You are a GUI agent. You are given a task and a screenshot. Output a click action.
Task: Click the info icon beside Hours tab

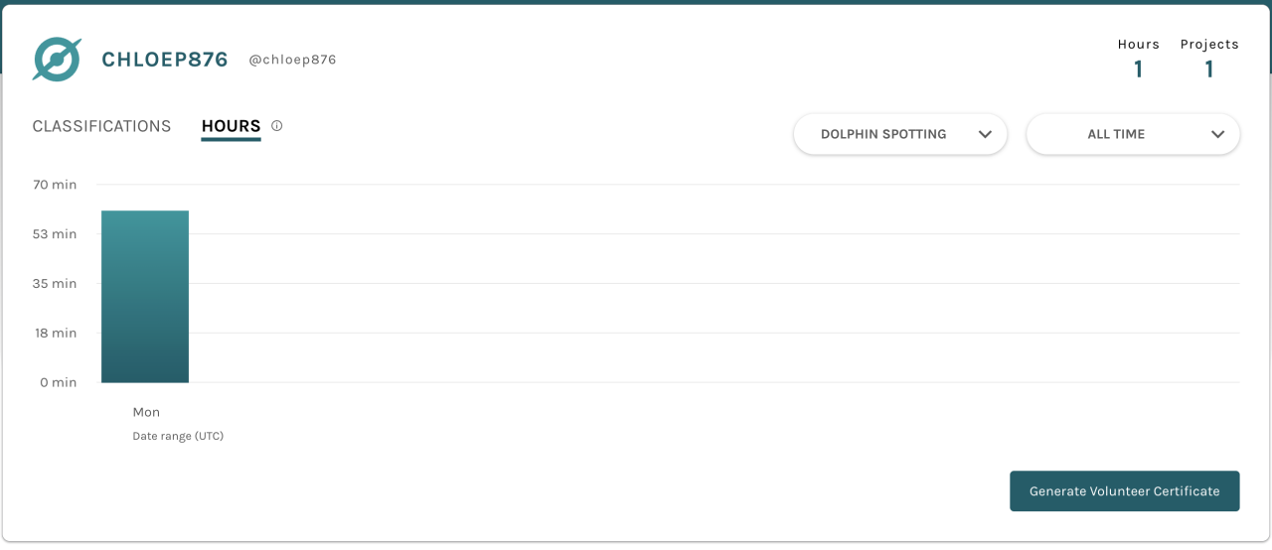tap(277, 126)
